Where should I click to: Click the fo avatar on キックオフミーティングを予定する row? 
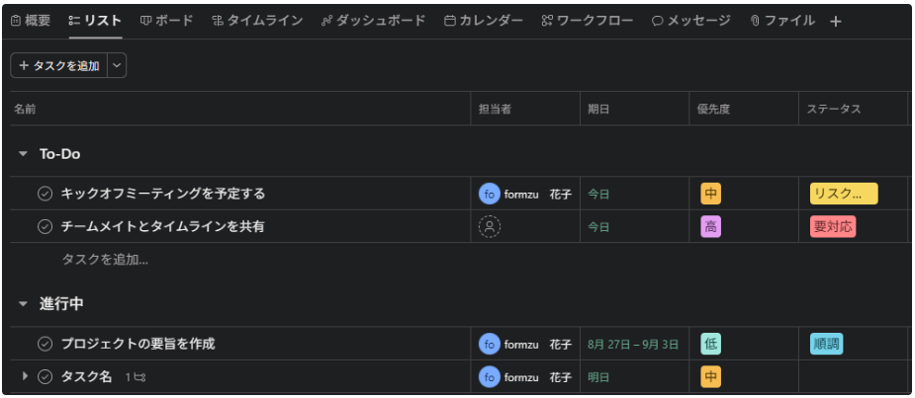point(490,194)
